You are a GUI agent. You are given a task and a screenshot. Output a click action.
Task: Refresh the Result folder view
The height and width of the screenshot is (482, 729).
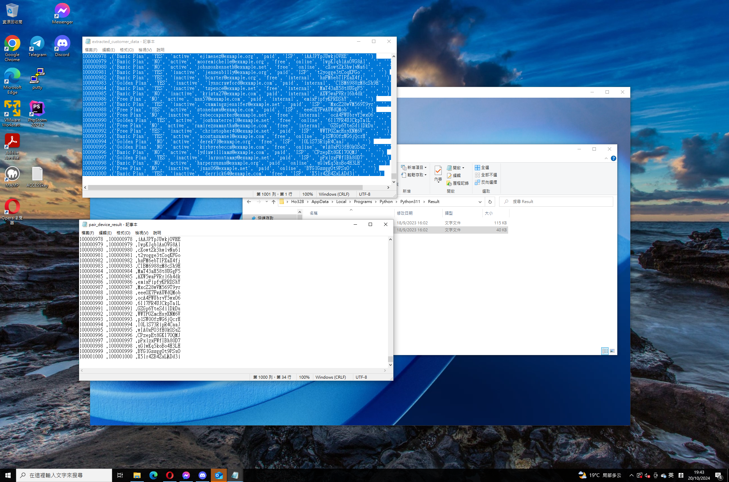[490, 202]
